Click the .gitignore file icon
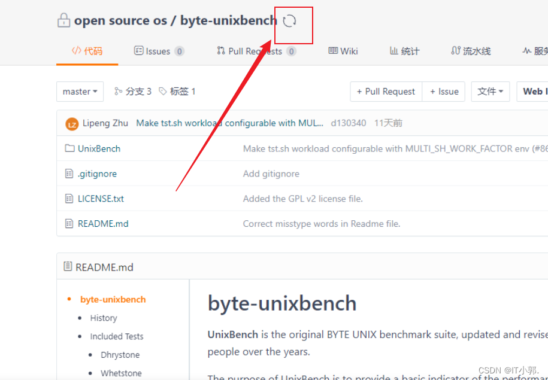 coord(69,174)
